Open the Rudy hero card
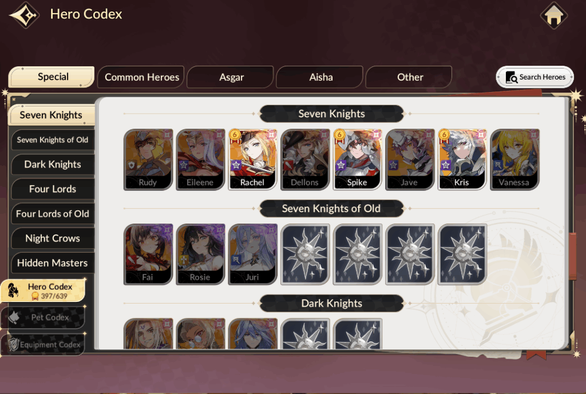This screenshot has width=586, height=394. pos(148,160)
